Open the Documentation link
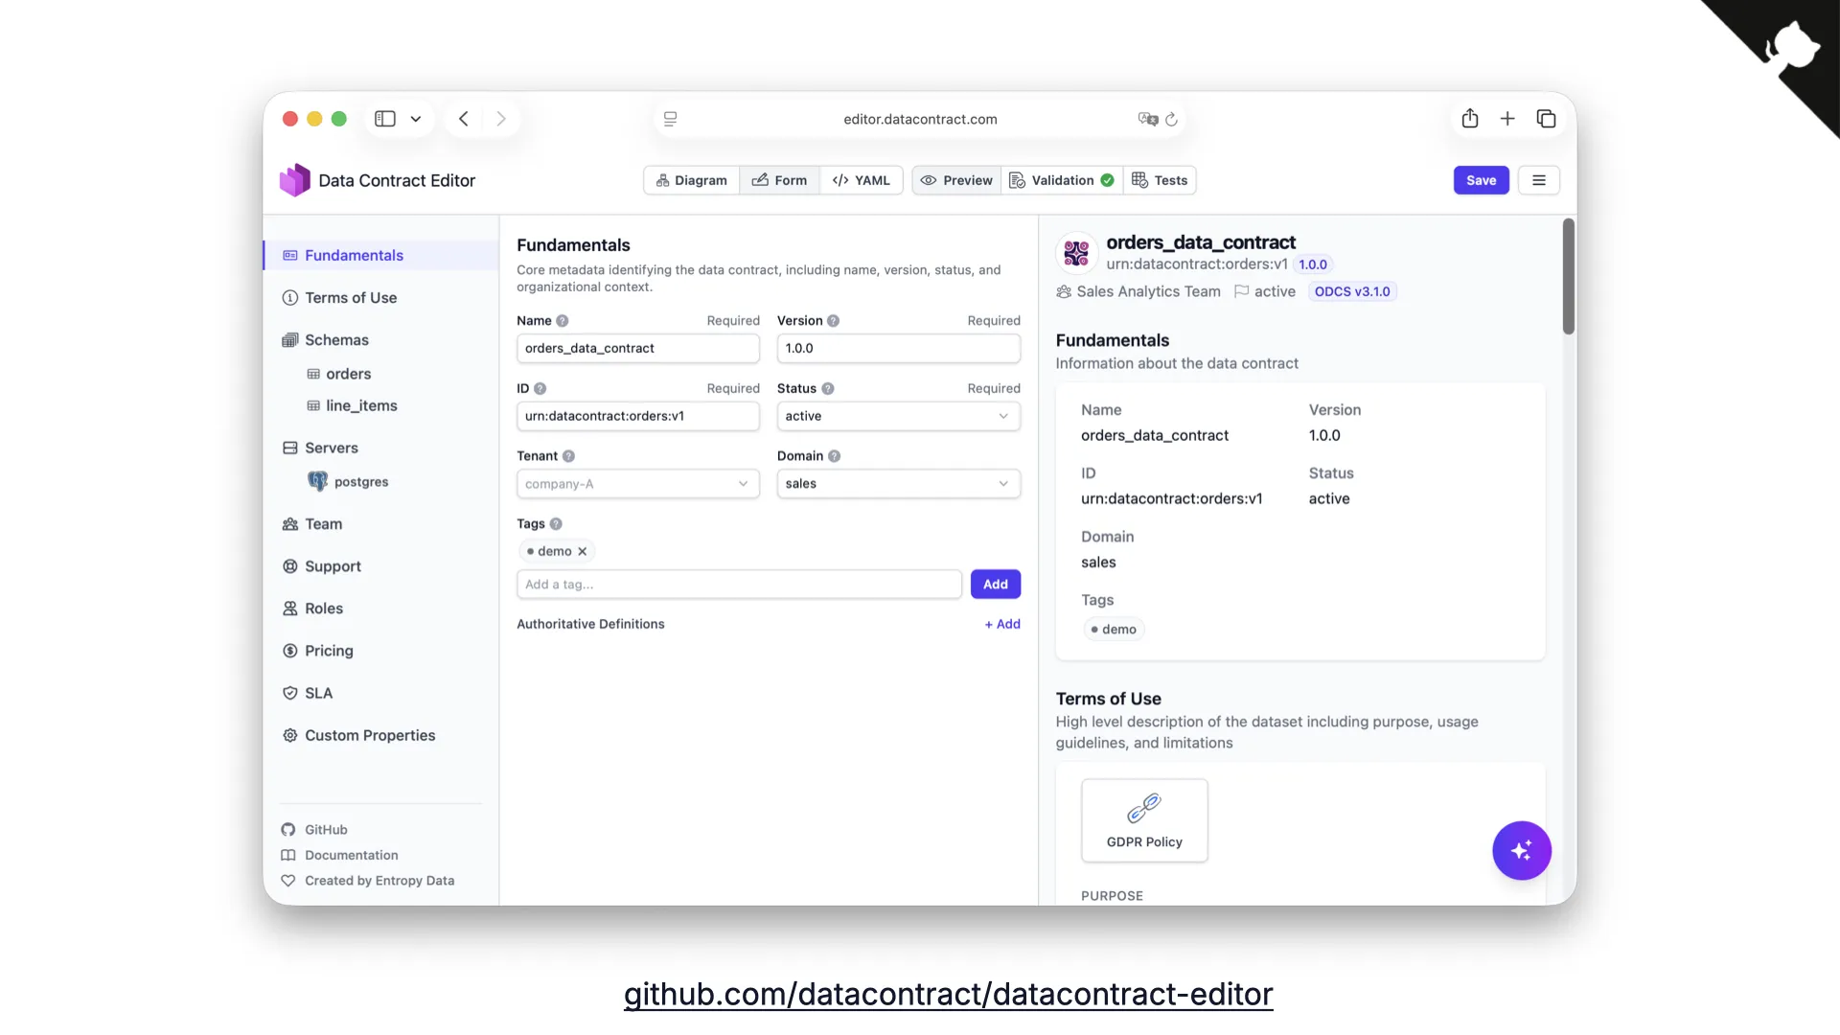The image size is (1840, 1035). (351, 855)
